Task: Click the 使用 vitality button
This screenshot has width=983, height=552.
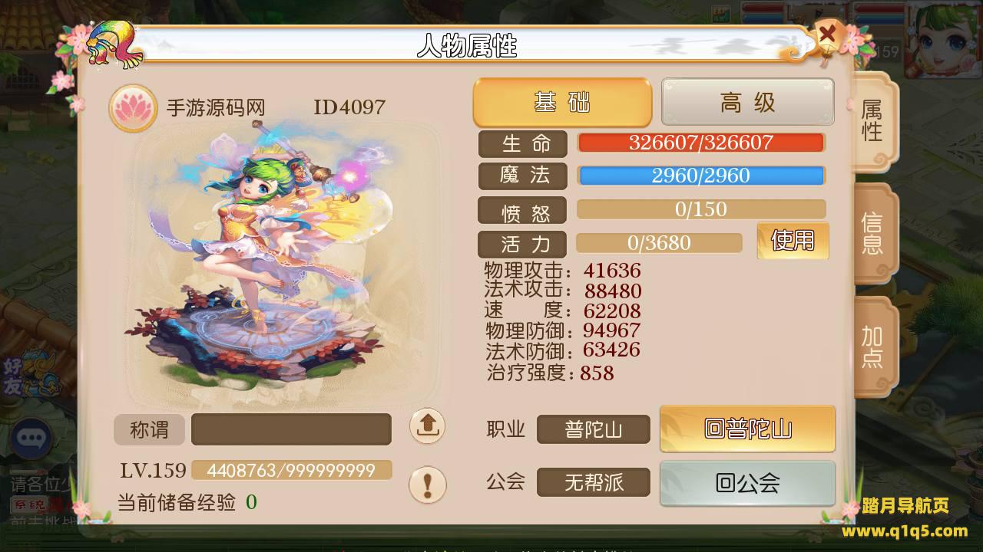Action: coord(793,241)
